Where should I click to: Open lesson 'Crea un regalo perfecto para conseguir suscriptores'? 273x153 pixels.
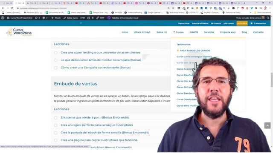coord(97,125)
